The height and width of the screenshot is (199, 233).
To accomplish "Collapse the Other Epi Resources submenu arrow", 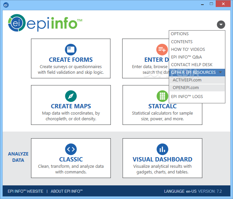I will pyautogui.click(x=220, y=72).
